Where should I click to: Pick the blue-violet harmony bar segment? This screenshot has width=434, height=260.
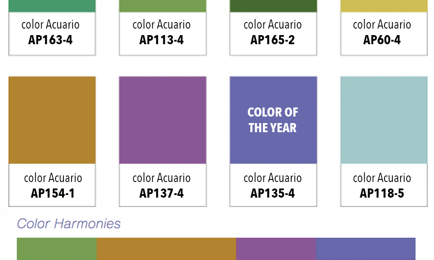tap(365, 249)
